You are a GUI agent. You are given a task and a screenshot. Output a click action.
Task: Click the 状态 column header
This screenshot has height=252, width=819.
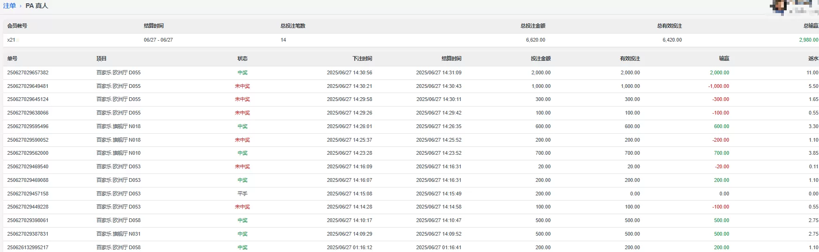pyautogui.click(x=242, y=58)
